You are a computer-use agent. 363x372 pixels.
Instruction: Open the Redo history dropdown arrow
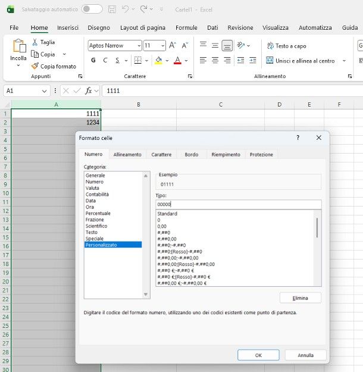coord(151,10)
